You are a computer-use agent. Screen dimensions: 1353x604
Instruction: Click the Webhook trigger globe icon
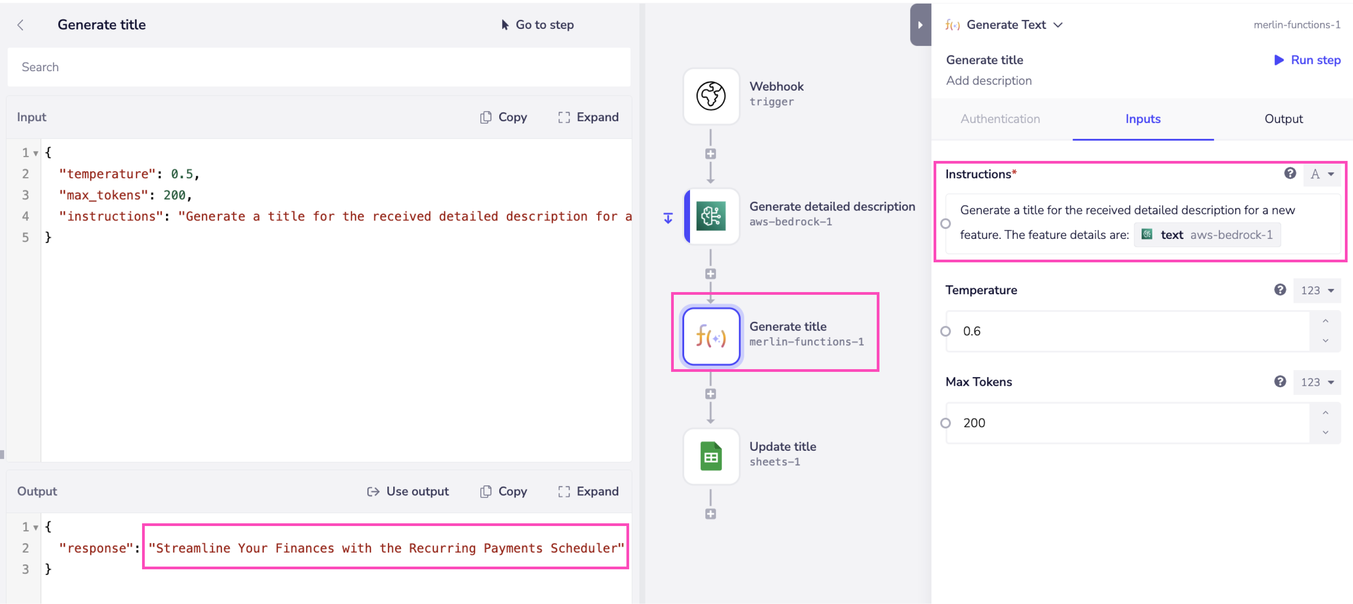tap(711, 96)
